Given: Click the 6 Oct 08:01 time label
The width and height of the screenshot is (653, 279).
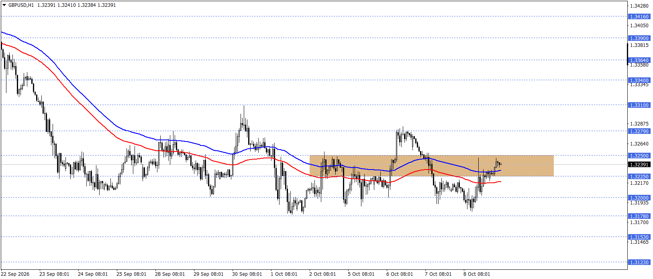Looking at the screenshot, I should 400,274.
